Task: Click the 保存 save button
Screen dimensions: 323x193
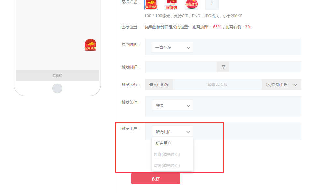Action: click(x=155, y=178)
